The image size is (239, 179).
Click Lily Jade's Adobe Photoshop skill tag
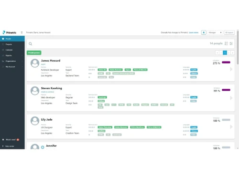pos(105,127)
